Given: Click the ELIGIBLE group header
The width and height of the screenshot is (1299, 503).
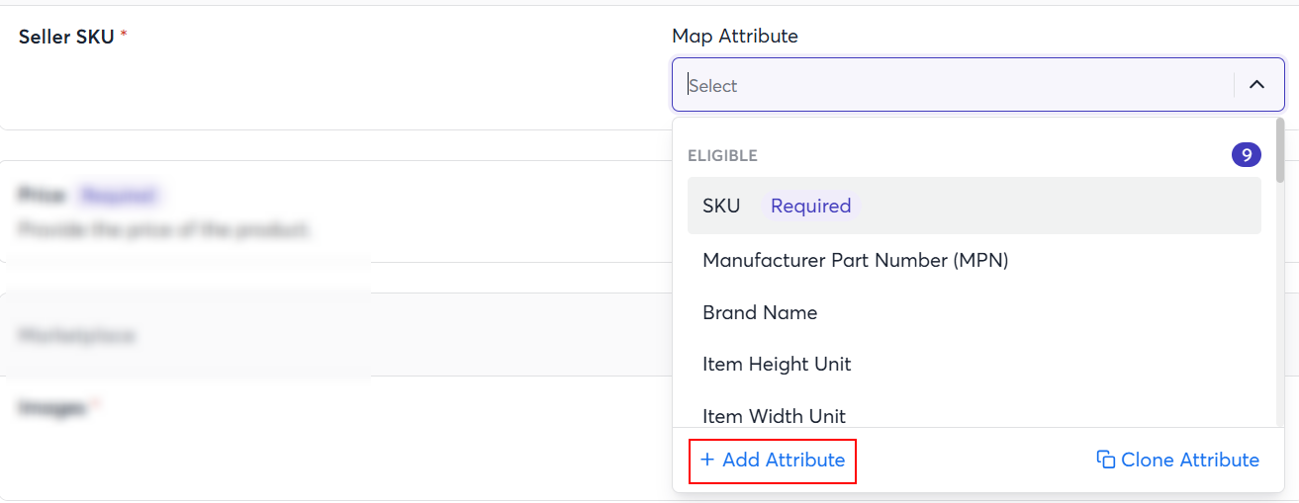Looking at the screenshot, I should tap(722, 156).
